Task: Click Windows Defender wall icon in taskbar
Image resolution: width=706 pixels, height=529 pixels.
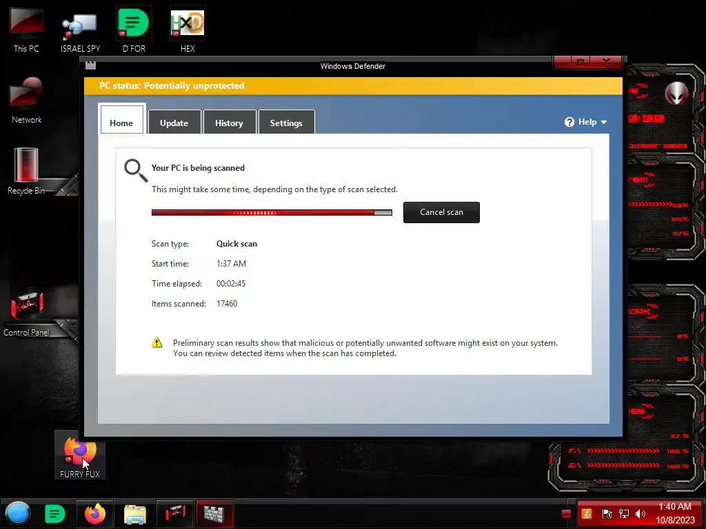Action: 215,514
